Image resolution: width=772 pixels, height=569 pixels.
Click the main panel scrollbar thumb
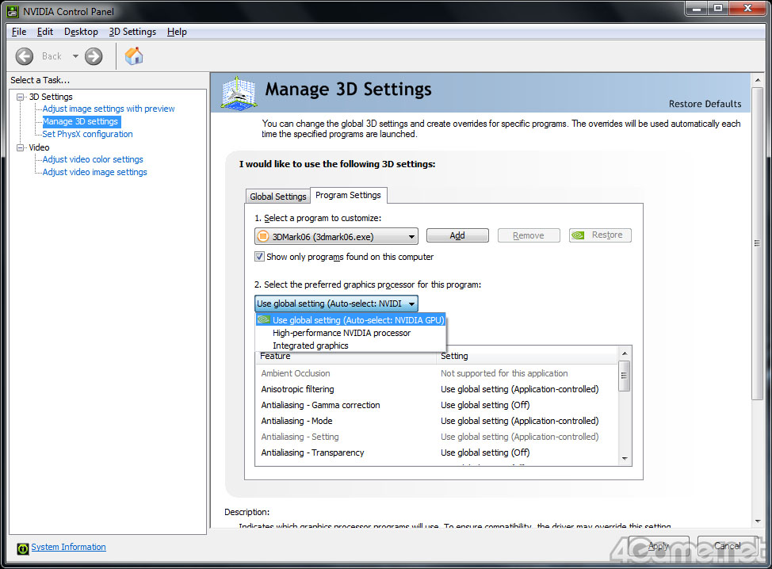tap(757, 243)
